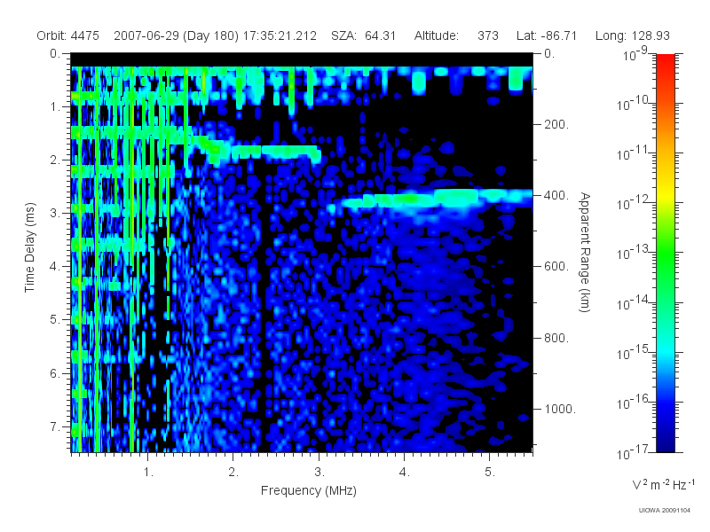This screenshot has width=710, height=532.
Task: Click the 'Time Delay (ms)' axis label
Action: tap(29, 247)
